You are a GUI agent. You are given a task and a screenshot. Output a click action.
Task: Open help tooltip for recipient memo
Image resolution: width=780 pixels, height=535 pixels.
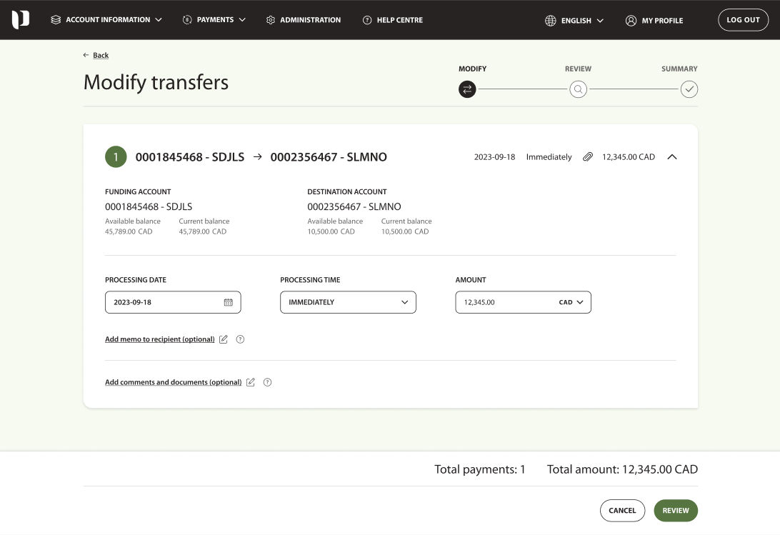240,339
